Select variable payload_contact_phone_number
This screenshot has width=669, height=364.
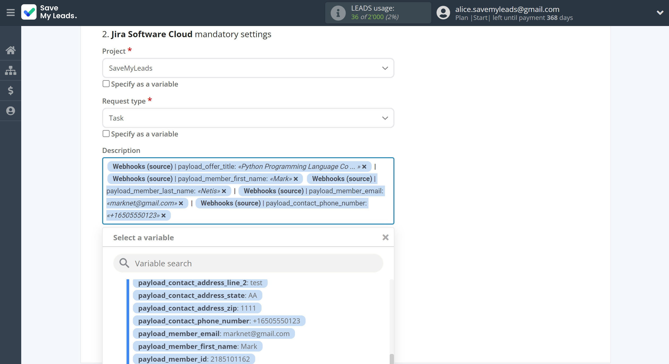coord(219,321)
